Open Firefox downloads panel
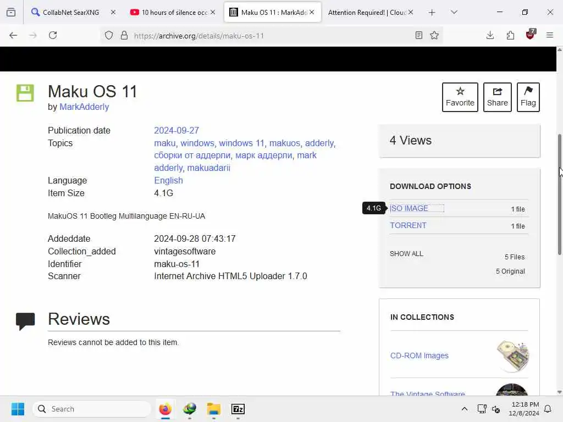563x422 pixels. click(490, 35)
